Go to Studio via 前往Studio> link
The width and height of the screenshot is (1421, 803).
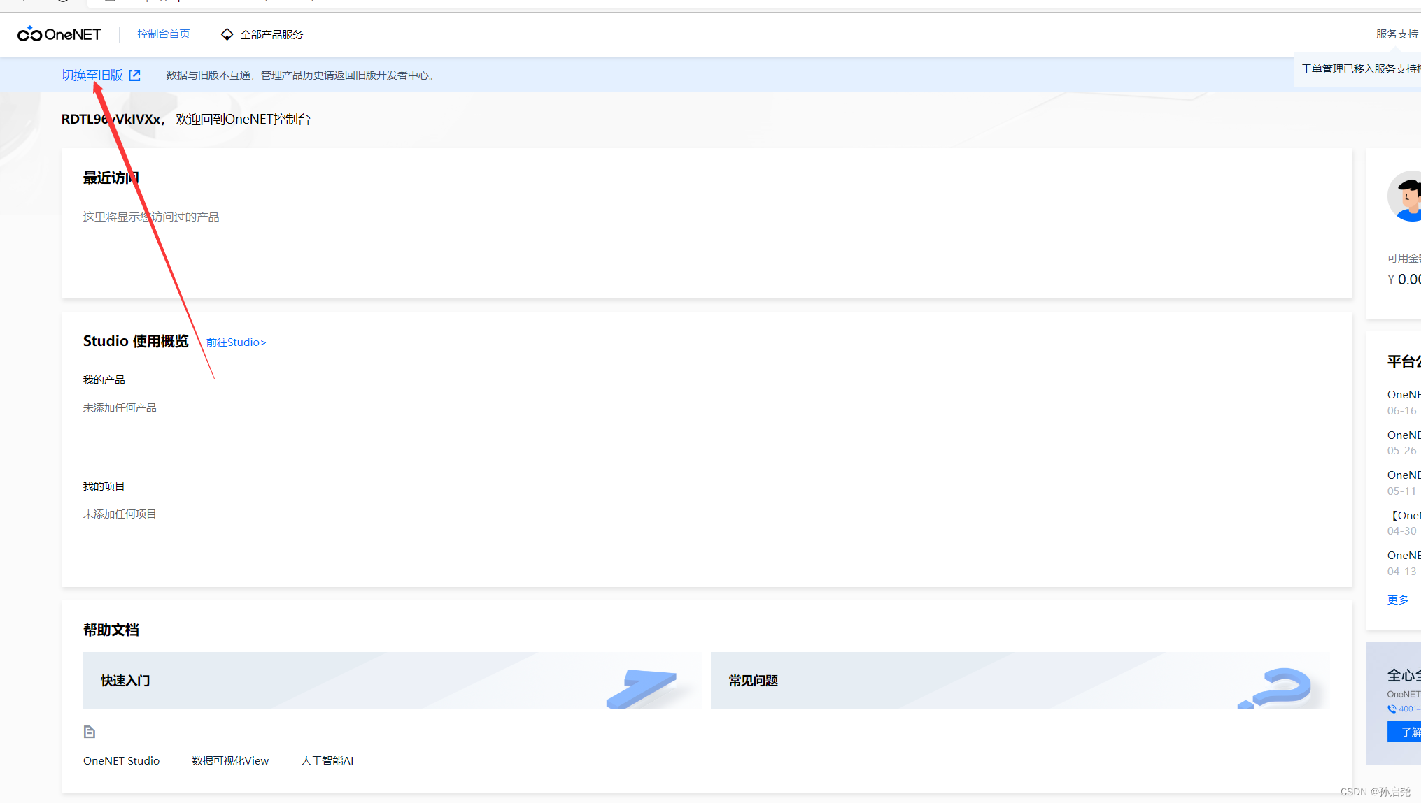click(x=236, y=342)
